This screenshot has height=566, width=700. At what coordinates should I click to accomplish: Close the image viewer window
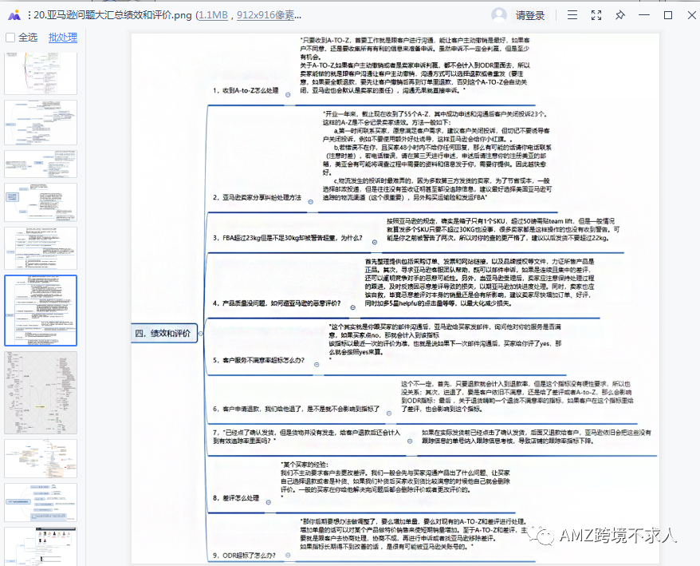690,15
